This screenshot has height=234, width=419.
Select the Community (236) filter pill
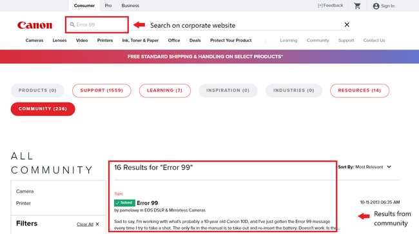tap(43, 109)
